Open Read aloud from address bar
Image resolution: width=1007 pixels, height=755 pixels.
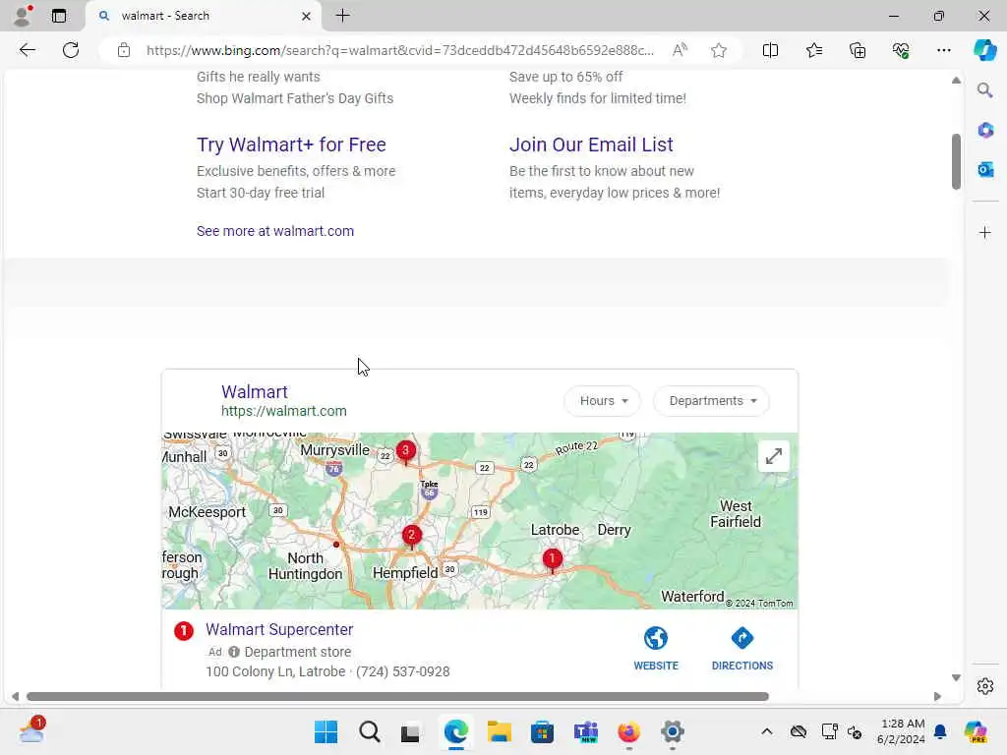[680, 50]
